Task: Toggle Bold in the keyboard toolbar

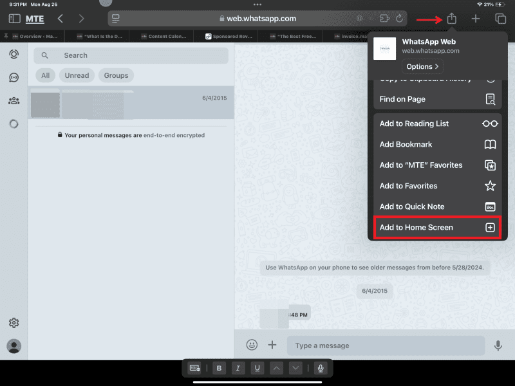Action: (219, 367)
